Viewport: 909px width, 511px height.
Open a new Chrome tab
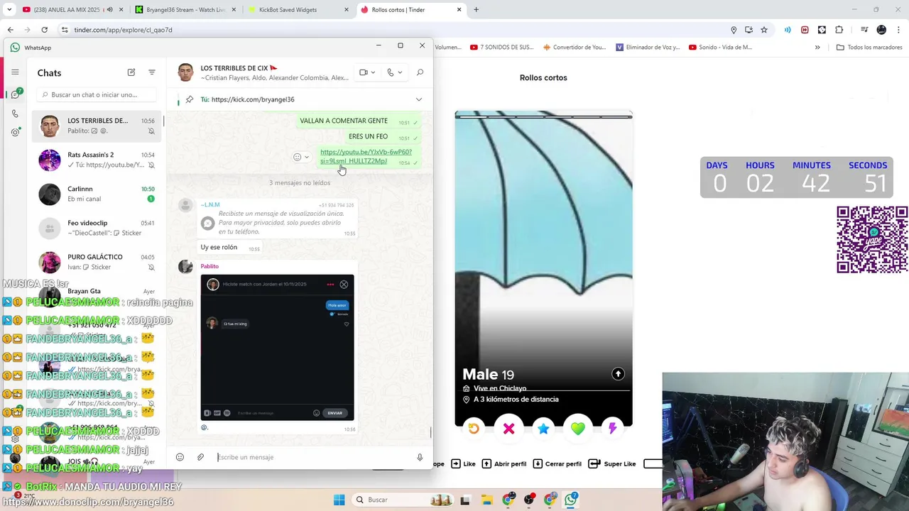click(476, 10)
